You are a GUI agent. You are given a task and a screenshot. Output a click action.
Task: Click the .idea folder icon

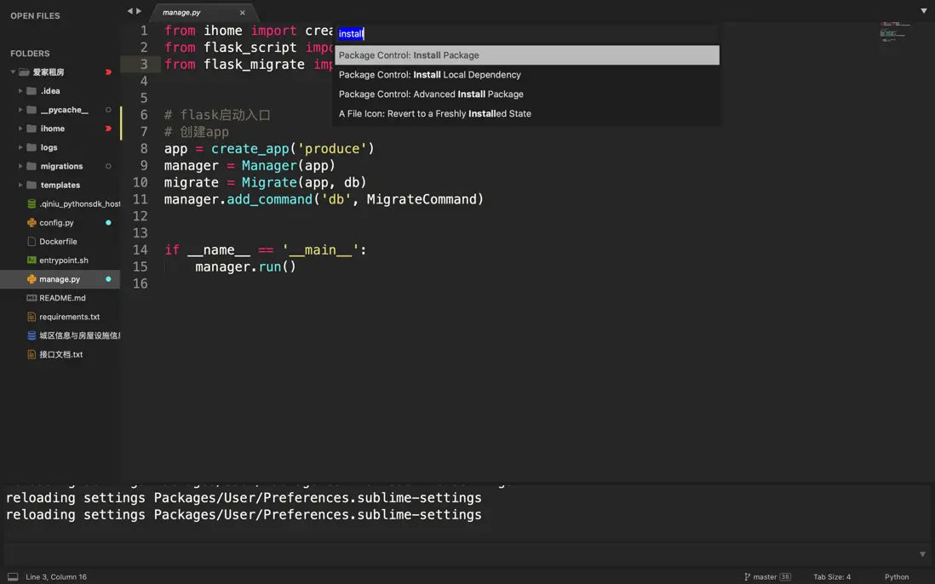32,91
